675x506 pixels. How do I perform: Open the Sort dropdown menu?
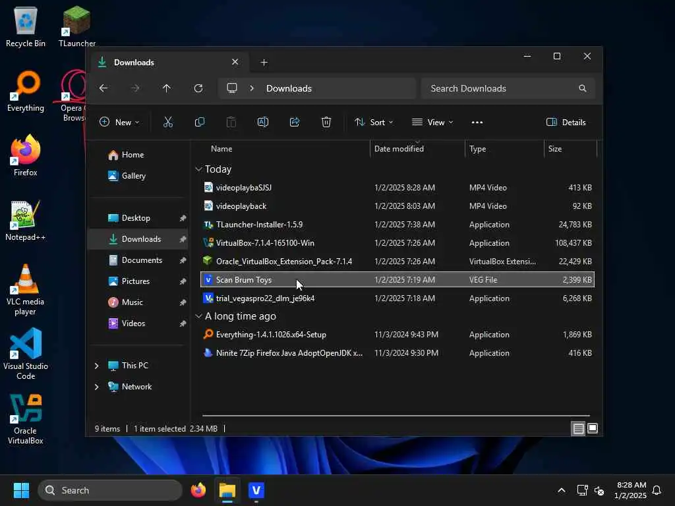[374, 122]
